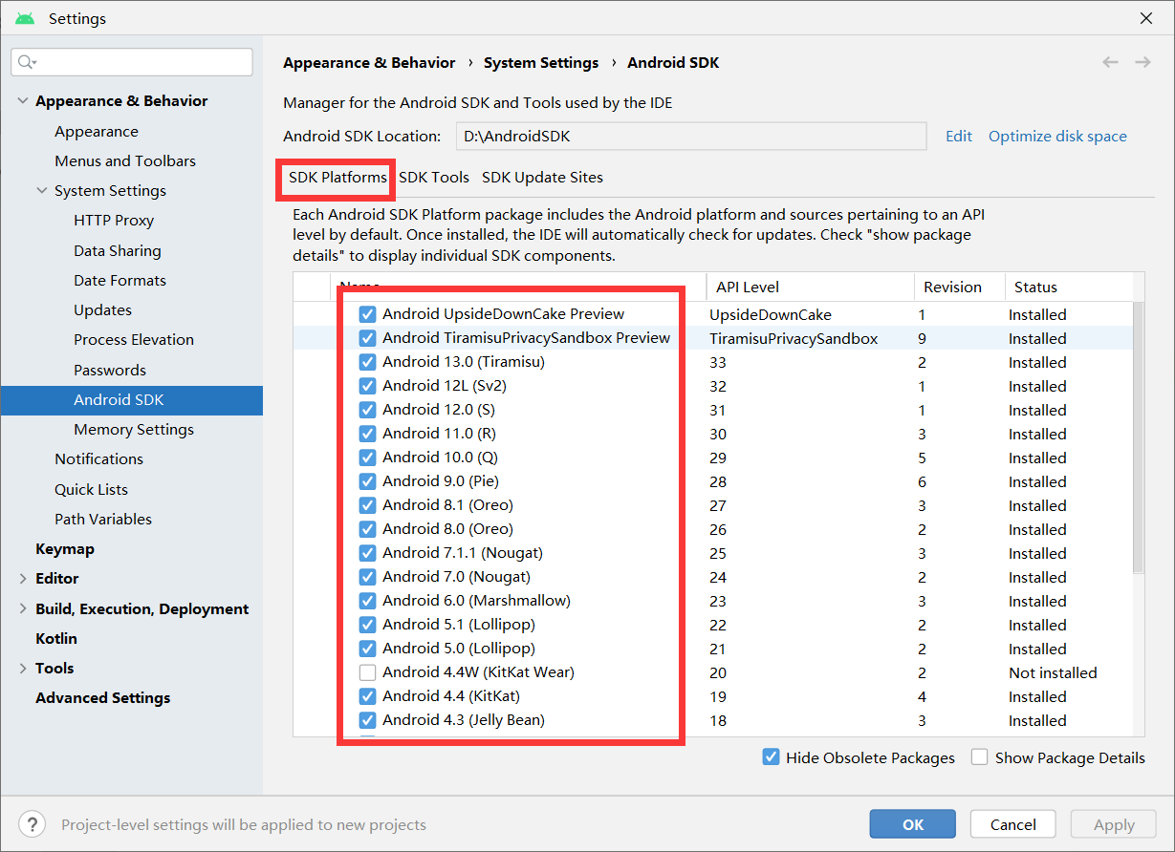This screenshot has width=1175, height=852.
Task: Click the search magnifier icon in settings
Action: [27, 62]
